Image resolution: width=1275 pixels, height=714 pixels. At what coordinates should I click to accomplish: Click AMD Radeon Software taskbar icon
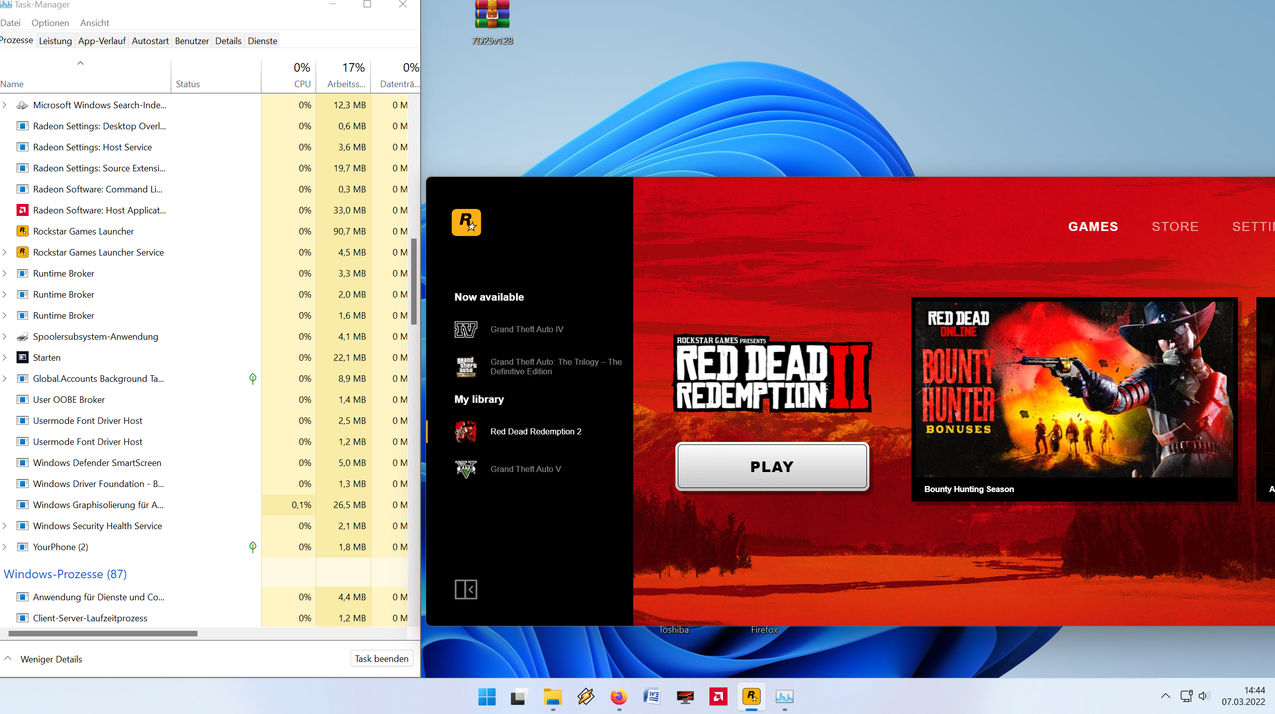tap(718, 696)
